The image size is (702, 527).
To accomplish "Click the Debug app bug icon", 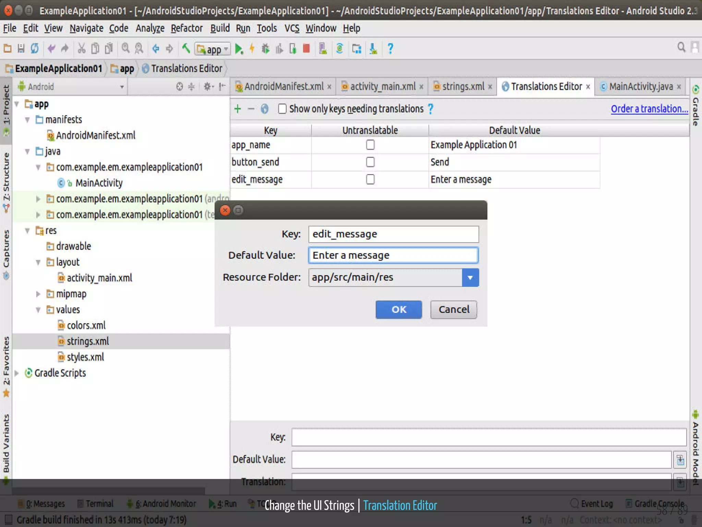I will point(266,49).
